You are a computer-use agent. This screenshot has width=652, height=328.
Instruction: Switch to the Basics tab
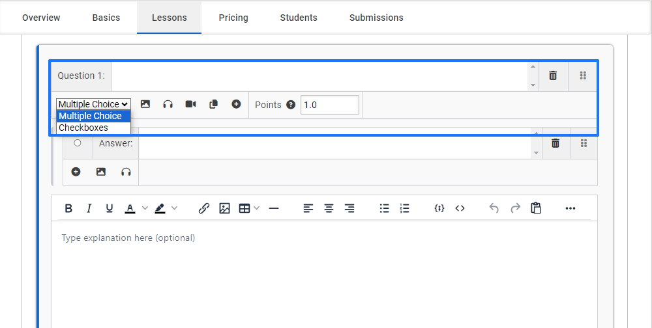(106, 18)
